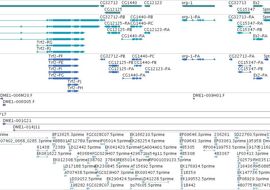This screenshot has width=270, height=190.
Task: Click the CG32713 gene glyph
Action: point(230,6)
